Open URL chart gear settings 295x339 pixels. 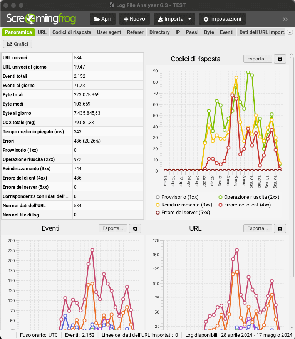click(280, 228)
